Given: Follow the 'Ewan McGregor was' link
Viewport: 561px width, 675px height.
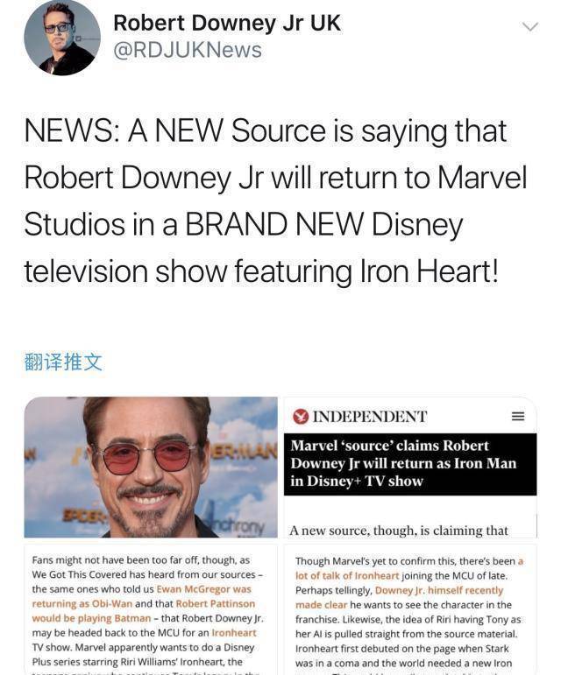Looking at the screenshot, I should tap(204, 589).
